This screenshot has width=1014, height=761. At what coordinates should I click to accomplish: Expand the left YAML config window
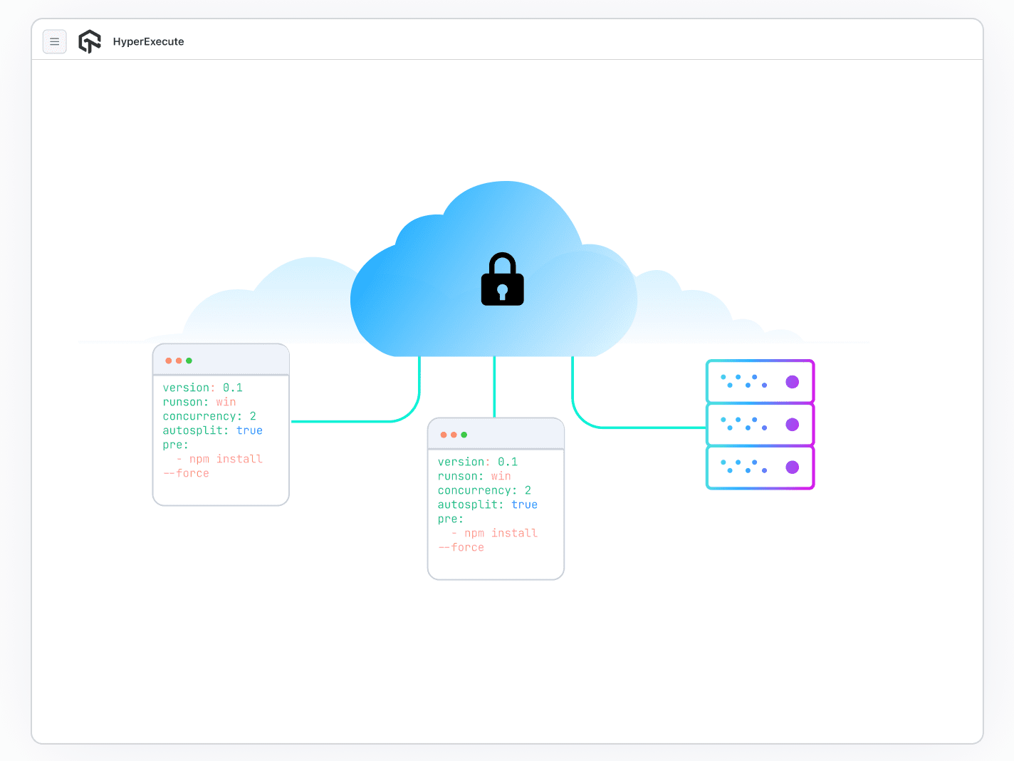pyautogui.click(x=221, y=424)
